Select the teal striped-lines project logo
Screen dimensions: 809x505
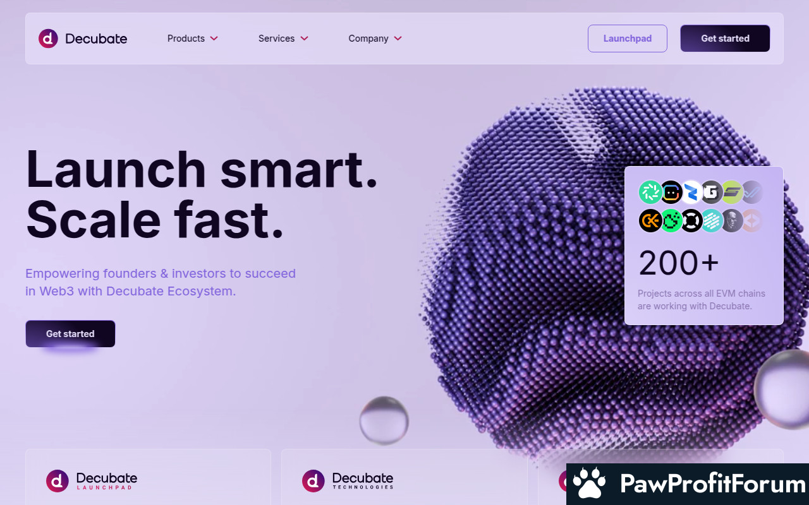click(x=712, y=220)
